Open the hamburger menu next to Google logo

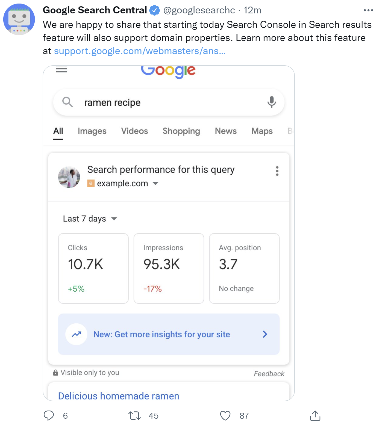(62, 70)
